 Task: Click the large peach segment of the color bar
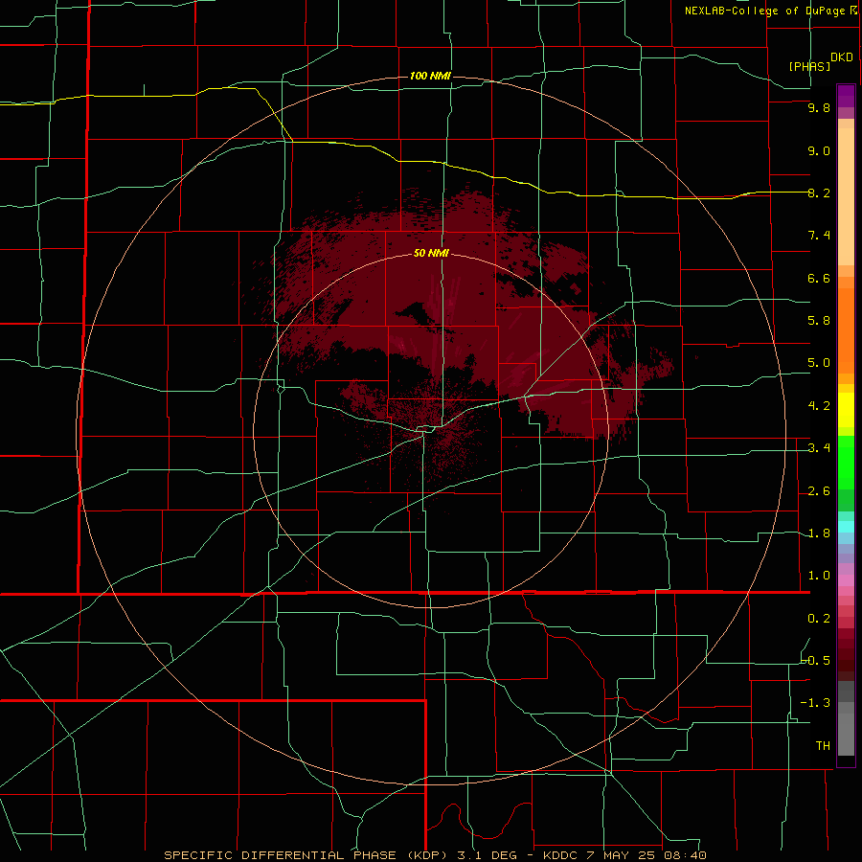click(x=846, y=196)
